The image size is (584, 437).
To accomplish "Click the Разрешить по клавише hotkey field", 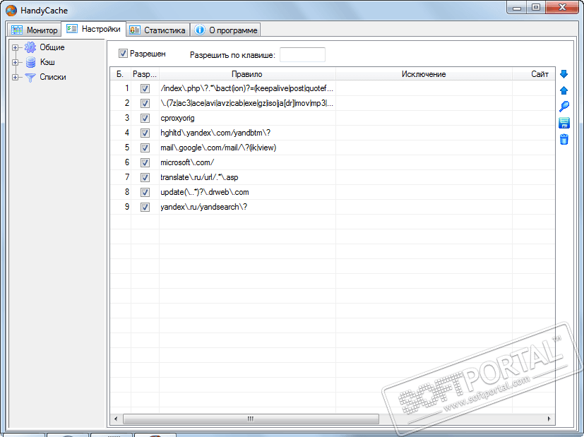I will tap(302, 55).
